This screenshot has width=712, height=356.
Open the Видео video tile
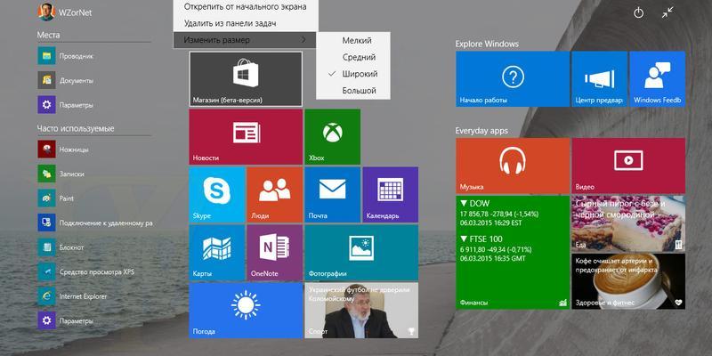click(628, 166)
